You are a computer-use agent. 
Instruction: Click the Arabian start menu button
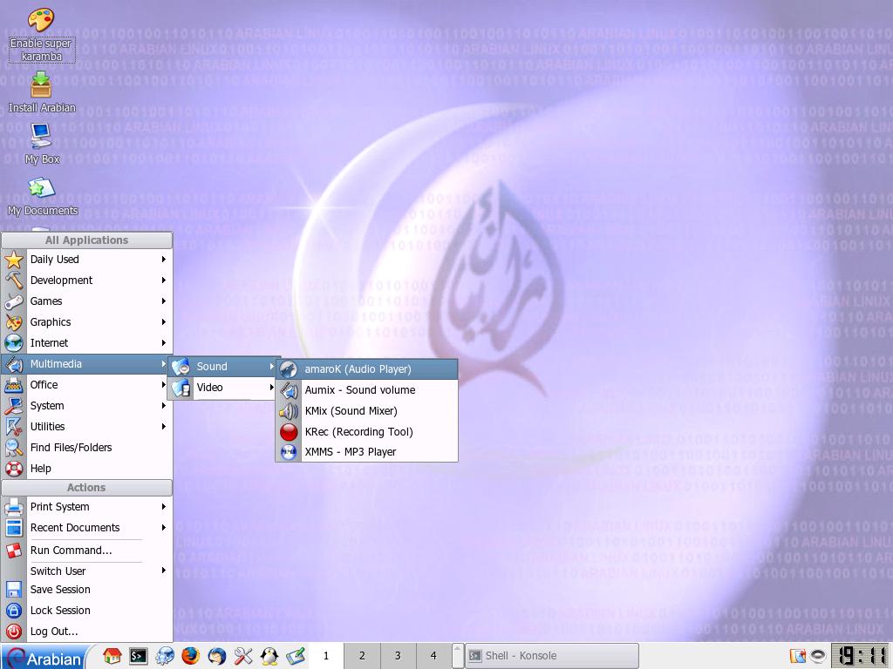45,657
